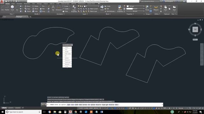The width and height of the screenshot is (204, 114).
Task: Open Layer Properties manager
Action: pos(74,9)
